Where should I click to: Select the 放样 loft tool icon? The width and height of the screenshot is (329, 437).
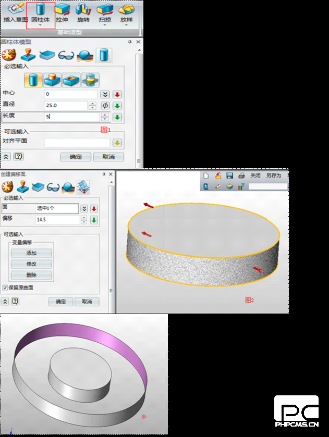click(126, 13)
